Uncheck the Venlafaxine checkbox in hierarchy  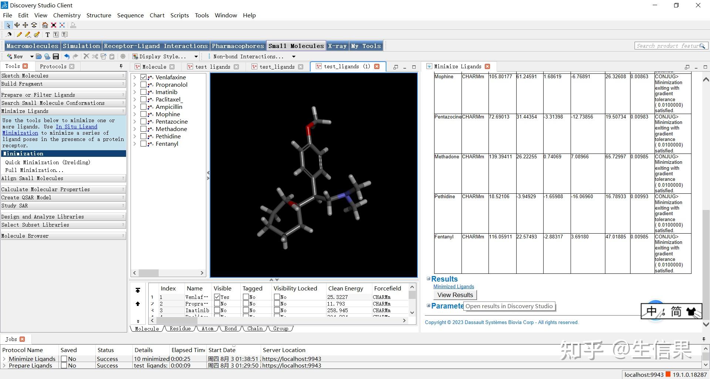tap(143, 77)
